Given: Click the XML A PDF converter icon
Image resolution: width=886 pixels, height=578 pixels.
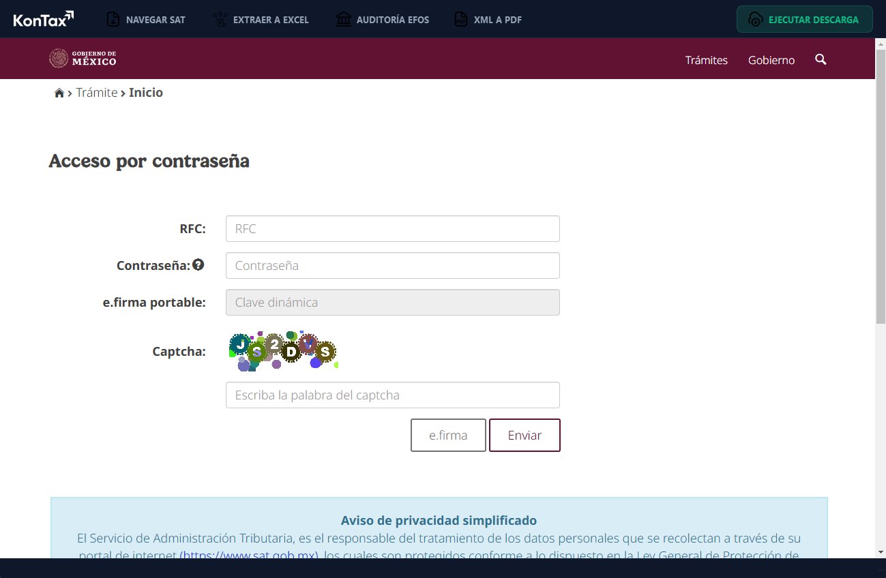Looking at the screenshot, I should coord(460,19).
